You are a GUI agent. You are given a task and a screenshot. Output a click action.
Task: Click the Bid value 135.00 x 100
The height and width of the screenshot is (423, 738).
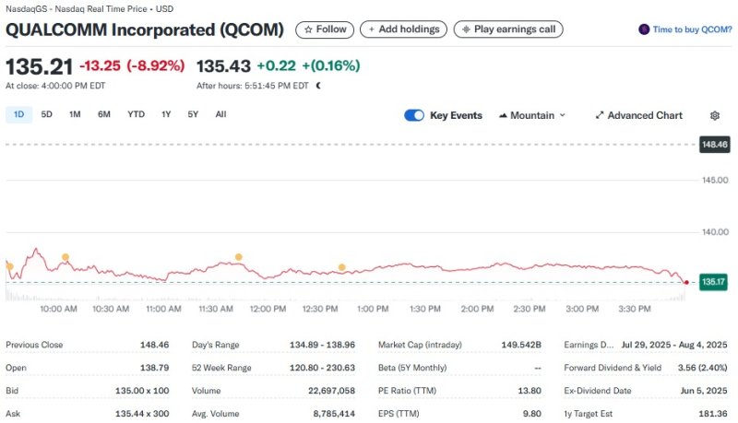click(142, 391)
